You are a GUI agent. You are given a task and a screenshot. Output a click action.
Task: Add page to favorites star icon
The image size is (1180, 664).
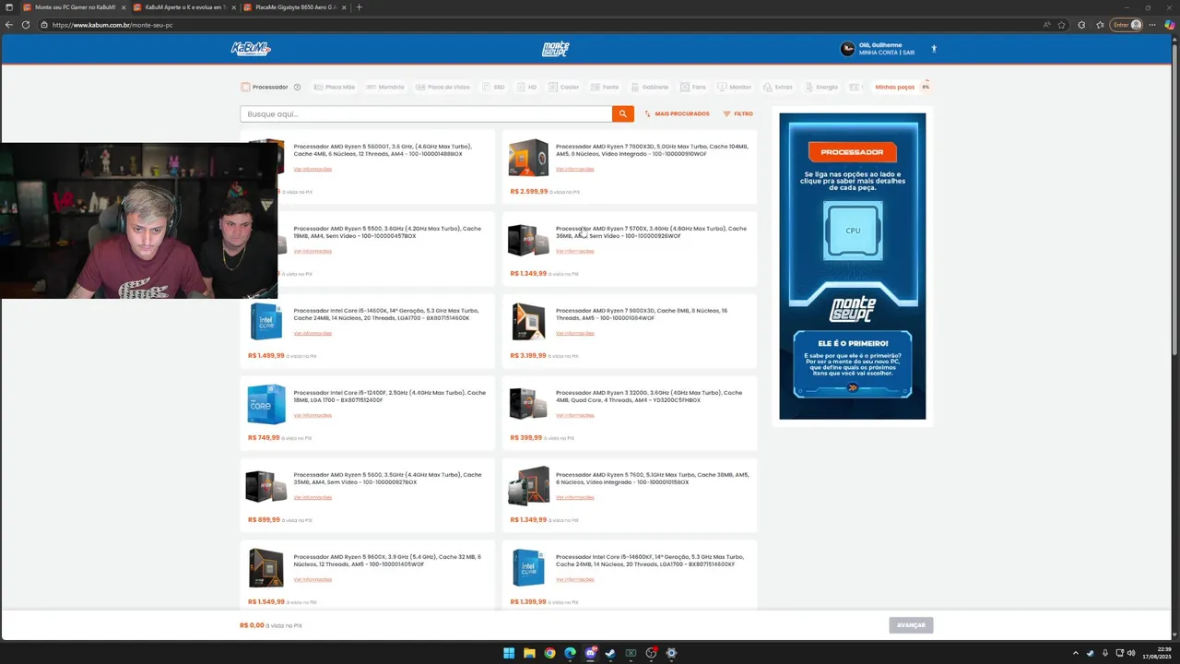coord(1062,25)
